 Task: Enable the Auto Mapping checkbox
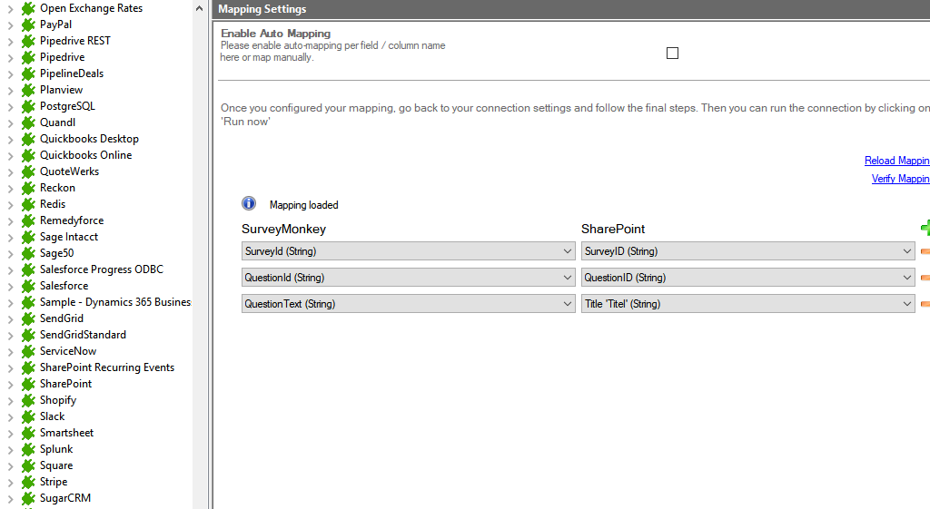click(672, 53)
